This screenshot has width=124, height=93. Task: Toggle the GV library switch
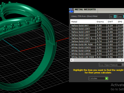point(115,17)
